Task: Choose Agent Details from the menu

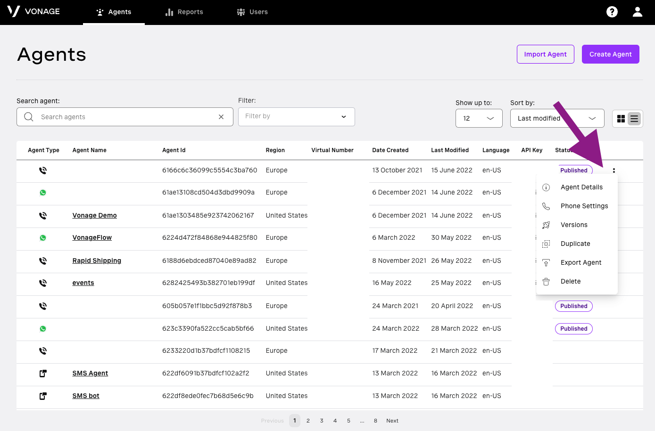Action: (x=577, y=187)
